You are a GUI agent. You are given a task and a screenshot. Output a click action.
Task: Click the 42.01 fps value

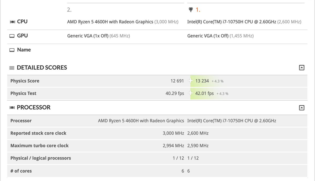(x=204, y=93)
